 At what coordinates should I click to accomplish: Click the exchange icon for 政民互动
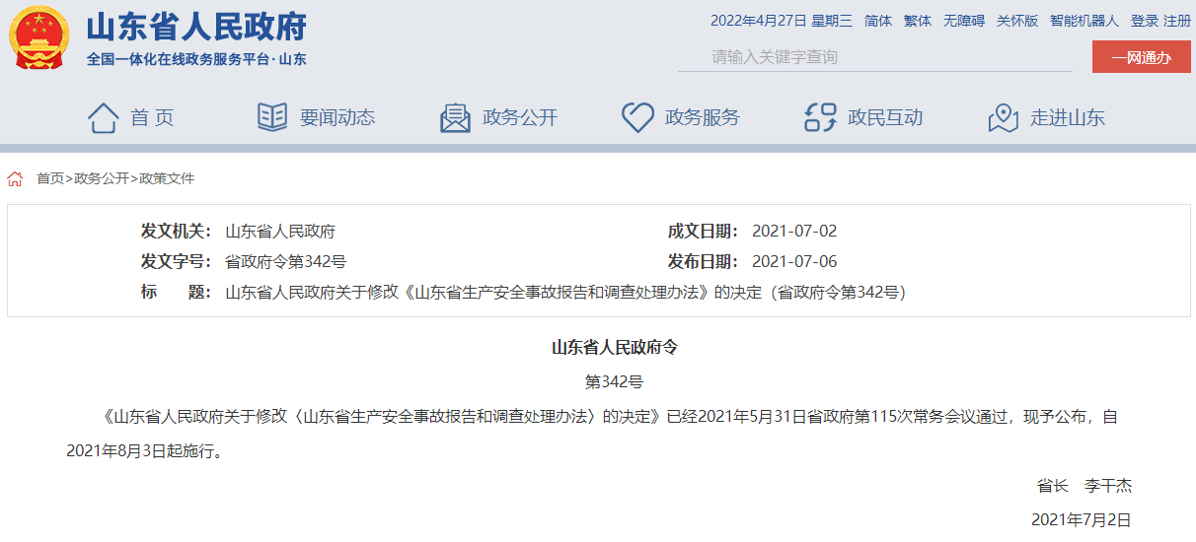click(820, 117)
